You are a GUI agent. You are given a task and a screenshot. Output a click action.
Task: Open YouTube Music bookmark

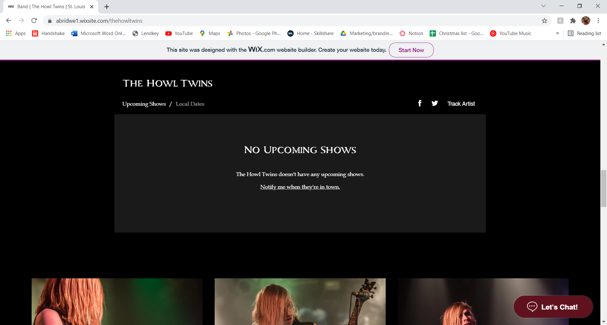point(511,33)
